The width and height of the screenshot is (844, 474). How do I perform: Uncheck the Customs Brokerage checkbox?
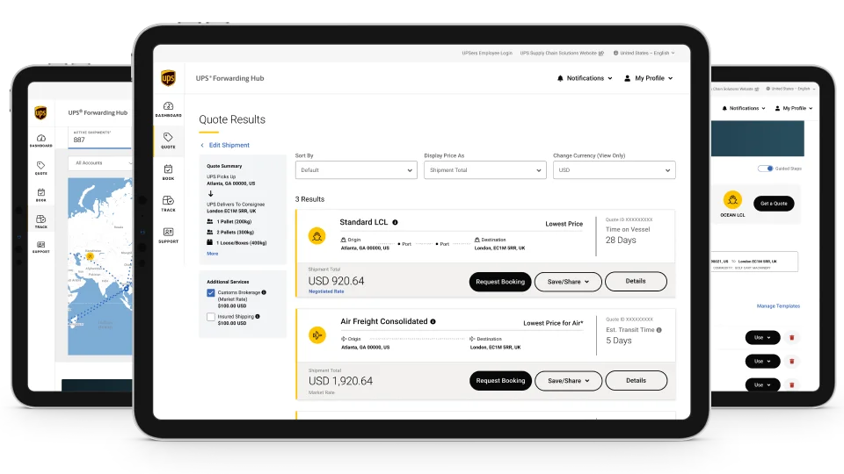(x=211, y=293)
